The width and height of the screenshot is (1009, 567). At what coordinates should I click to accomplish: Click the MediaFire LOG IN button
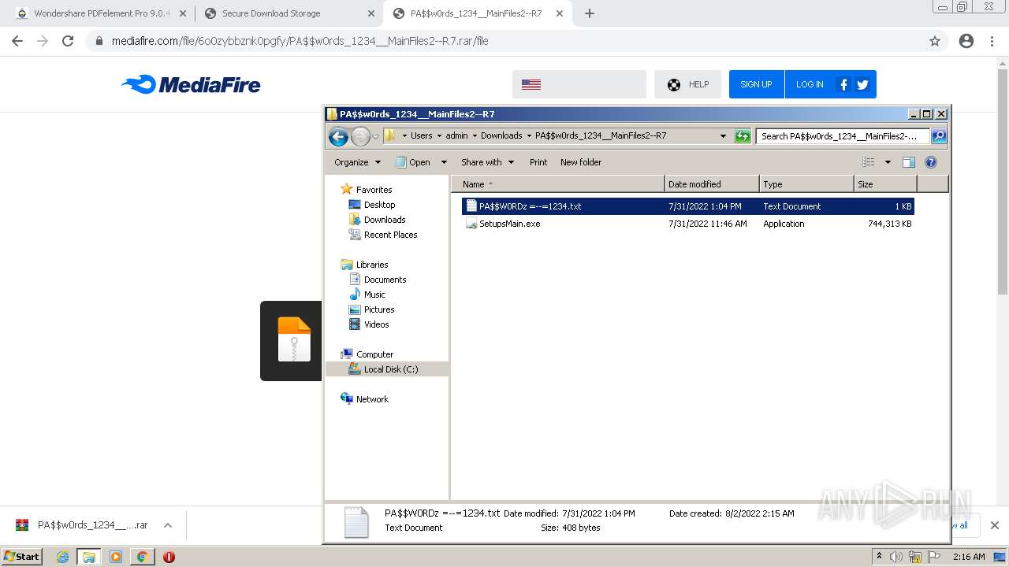point(810,84)
